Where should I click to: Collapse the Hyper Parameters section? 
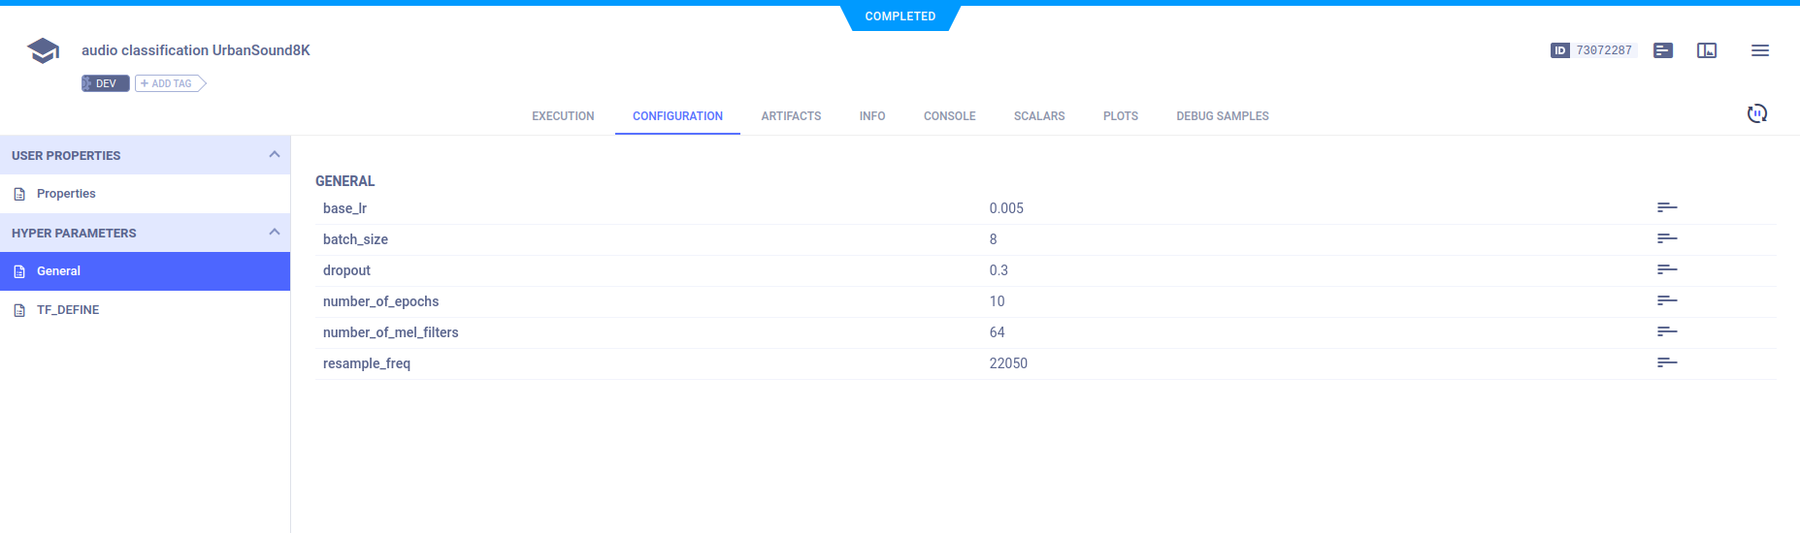coord(274,233)
